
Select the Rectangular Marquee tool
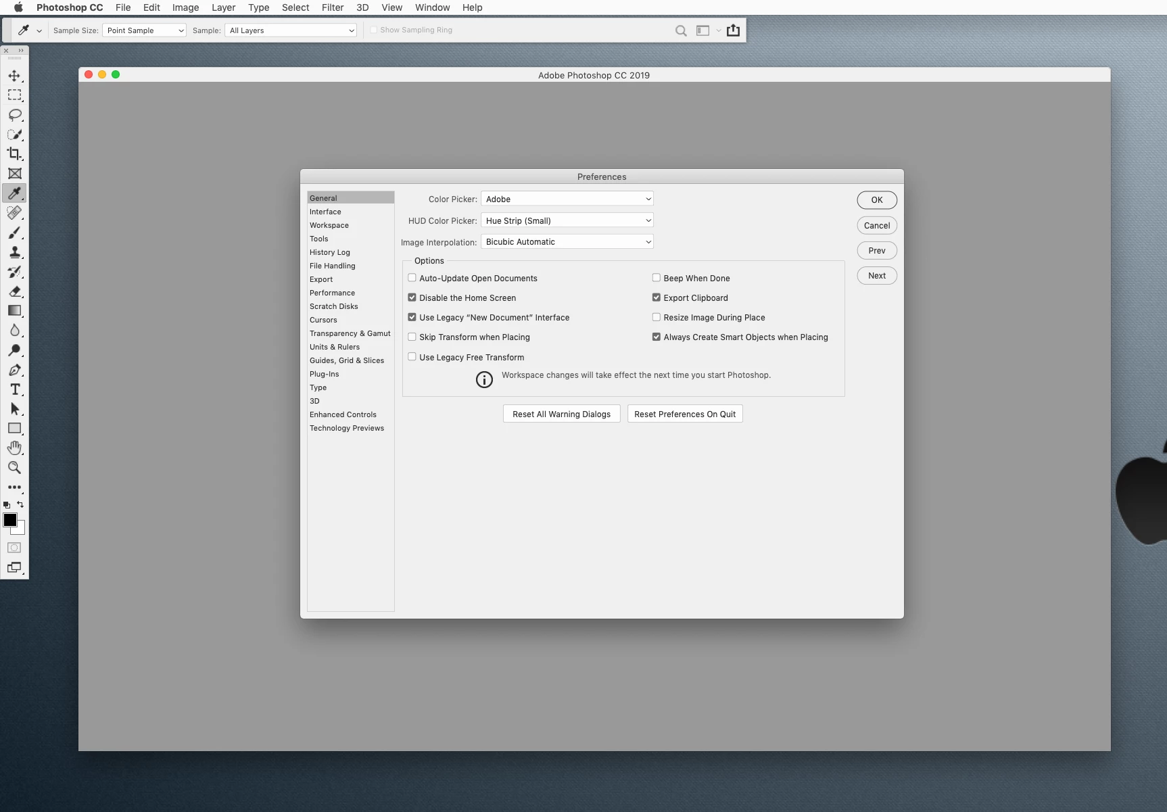[14, 95]
